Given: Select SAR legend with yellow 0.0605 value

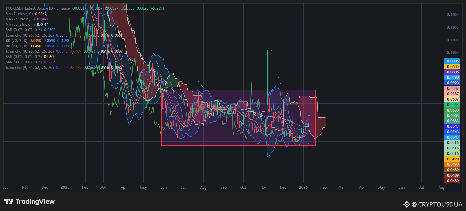Looking at the screenshot, I should click(24, 57).
